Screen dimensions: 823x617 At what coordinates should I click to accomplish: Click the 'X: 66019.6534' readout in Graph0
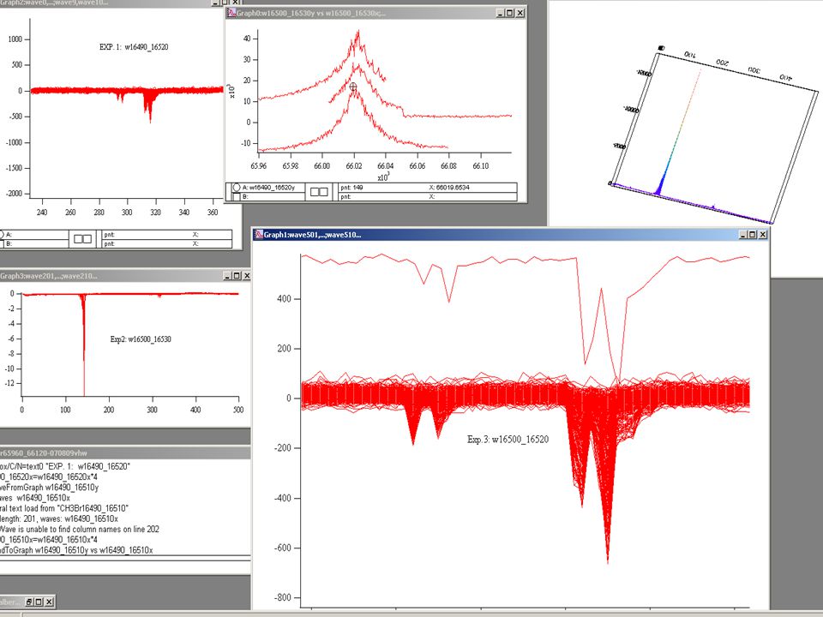pyautogui.click(x=449, y=188)
